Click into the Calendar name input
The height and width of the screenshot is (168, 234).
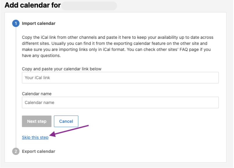click(x=120, y=103)
